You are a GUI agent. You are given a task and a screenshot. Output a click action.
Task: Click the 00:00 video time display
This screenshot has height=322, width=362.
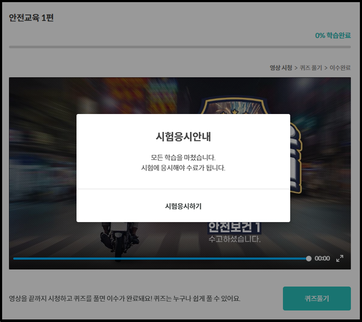coord(322,258)
